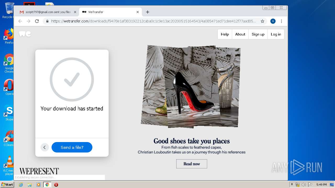Go back with the round arrow button in the download card
The height and width of the screenshot is (188, 335).
pos(44,147)
